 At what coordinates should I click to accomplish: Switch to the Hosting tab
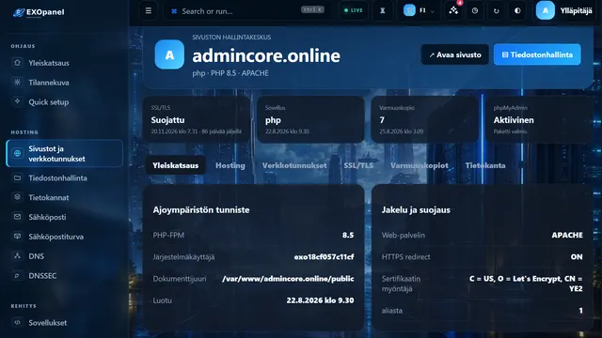tap(230, 165)
